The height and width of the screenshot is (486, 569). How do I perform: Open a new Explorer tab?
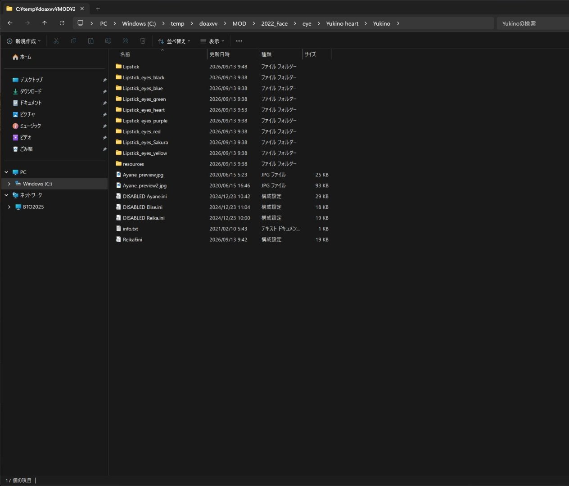pos(98,9)
